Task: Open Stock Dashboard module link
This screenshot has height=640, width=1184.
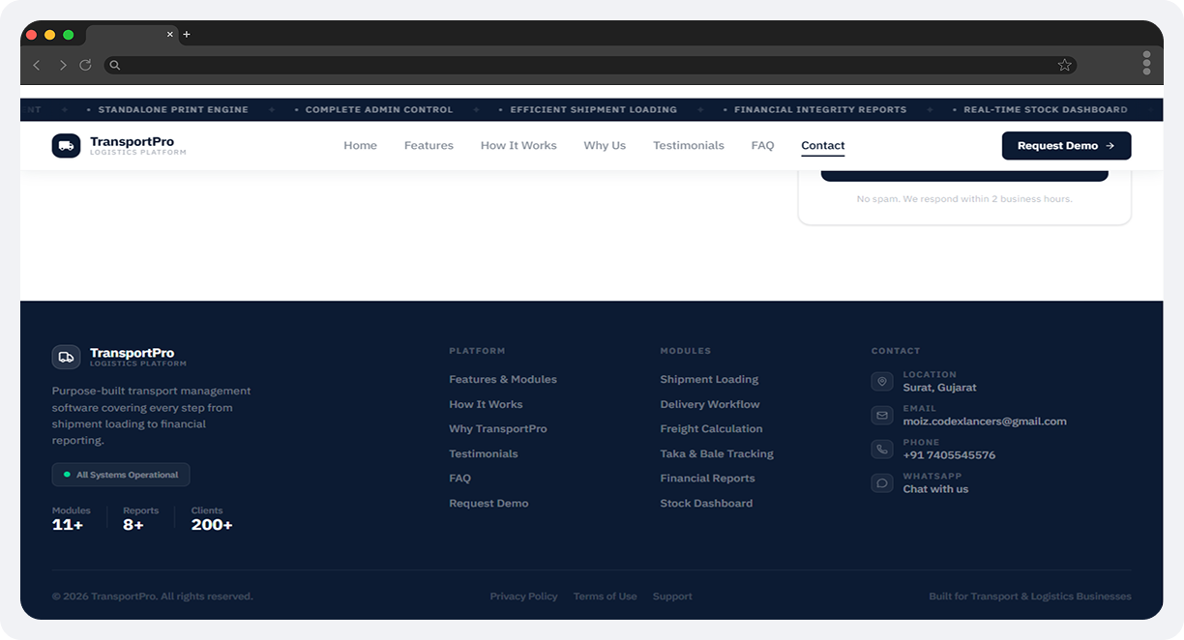Action: tap(706, 503)
